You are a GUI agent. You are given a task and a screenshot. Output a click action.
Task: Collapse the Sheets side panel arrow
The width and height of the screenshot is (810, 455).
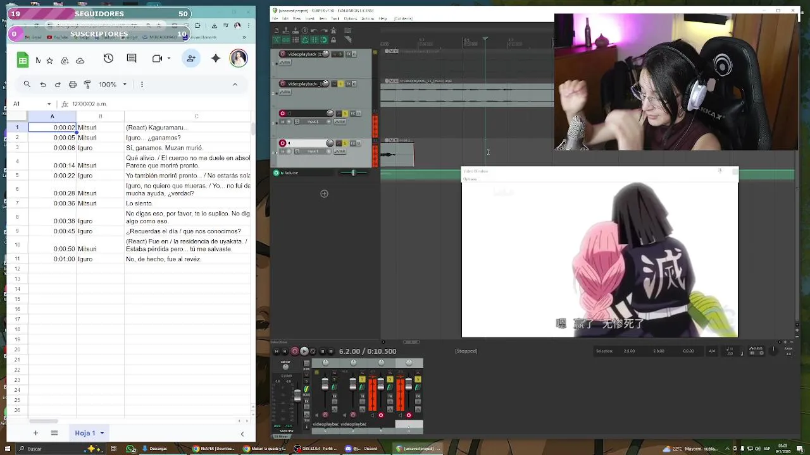242,434
